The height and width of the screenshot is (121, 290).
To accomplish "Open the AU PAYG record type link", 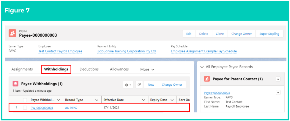I will coord(71,108).
